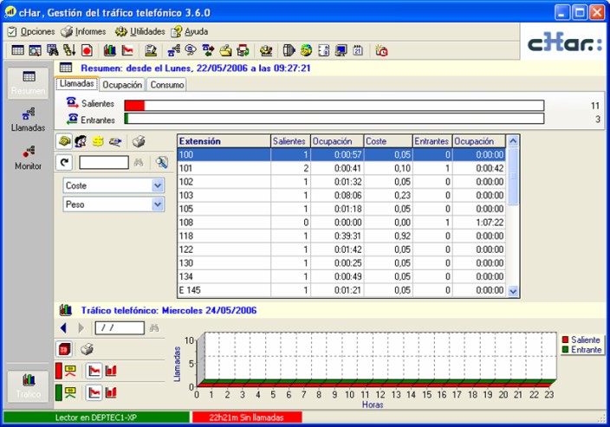Click the printer icon in the traffic panel
This screenshot has height=427, width=610.
pos(87,349)
